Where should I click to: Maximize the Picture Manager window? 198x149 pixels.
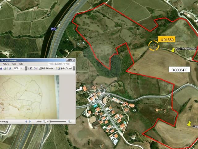(70, 60)
